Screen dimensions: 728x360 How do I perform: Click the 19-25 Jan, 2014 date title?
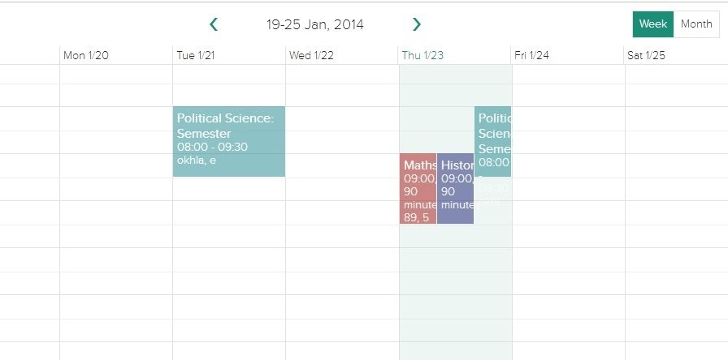click(315, 24)
